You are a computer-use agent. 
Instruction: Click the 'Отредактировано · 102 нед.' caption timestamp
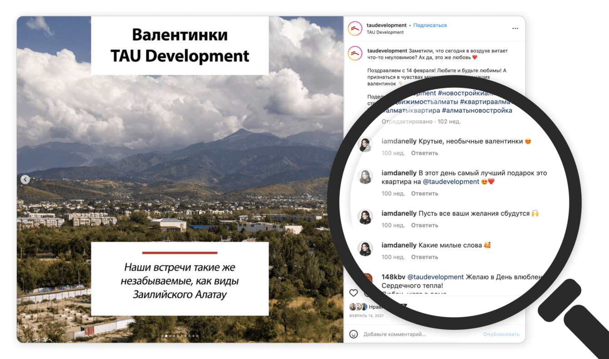(421, 122)
